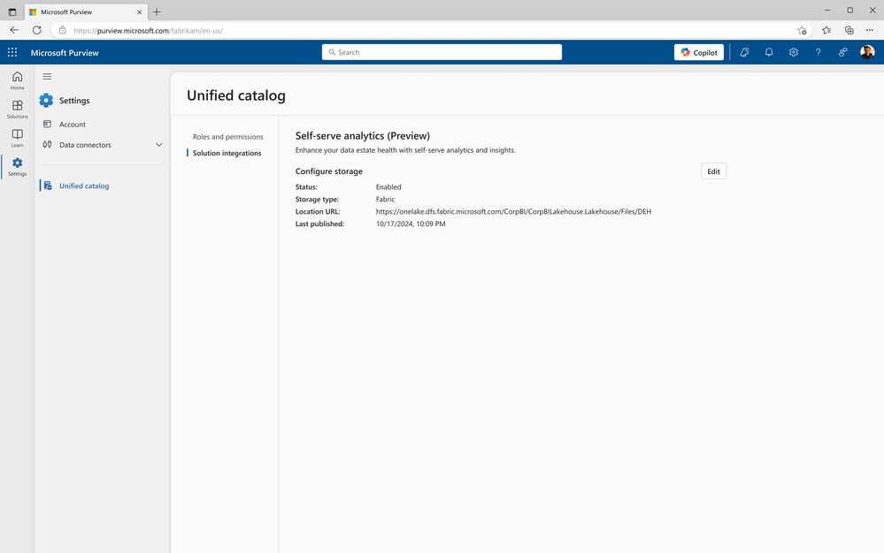This screenshot has height=553, width=884.
Task: Open Roles and permissions tab
Action: click(227, 137)
